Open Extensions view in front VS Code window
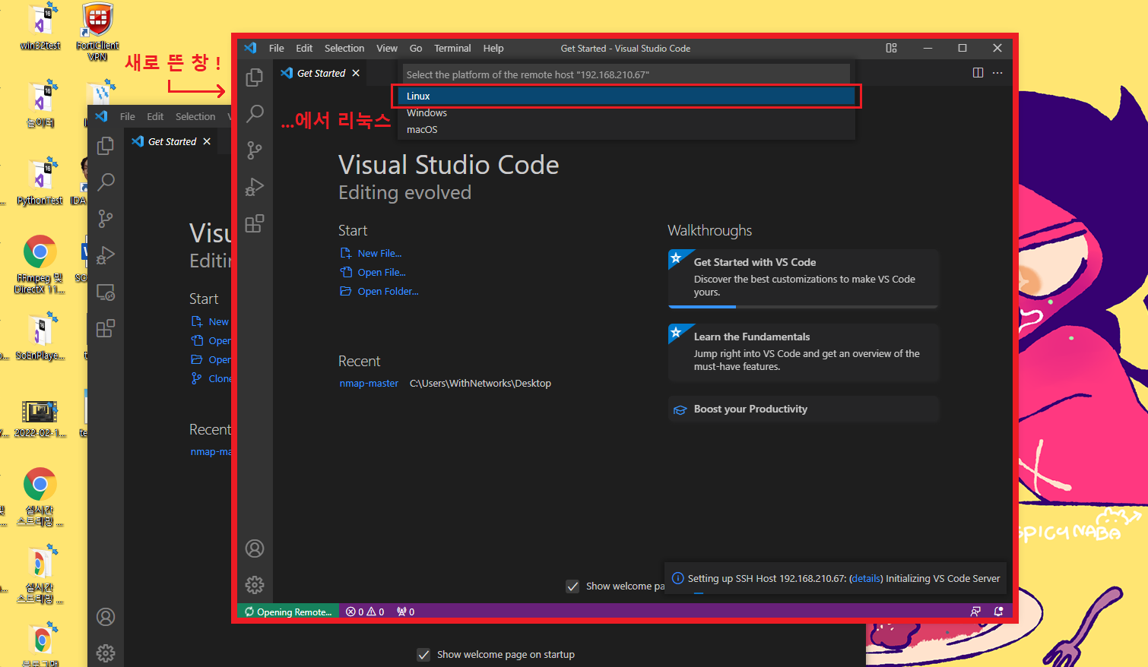This screenshot has width=1148, height=667. click(255, 223)
